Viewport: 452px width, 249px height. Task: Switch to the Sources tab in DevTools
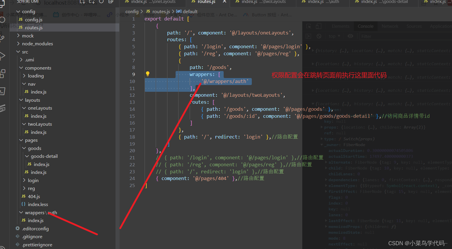coord(414,26)
